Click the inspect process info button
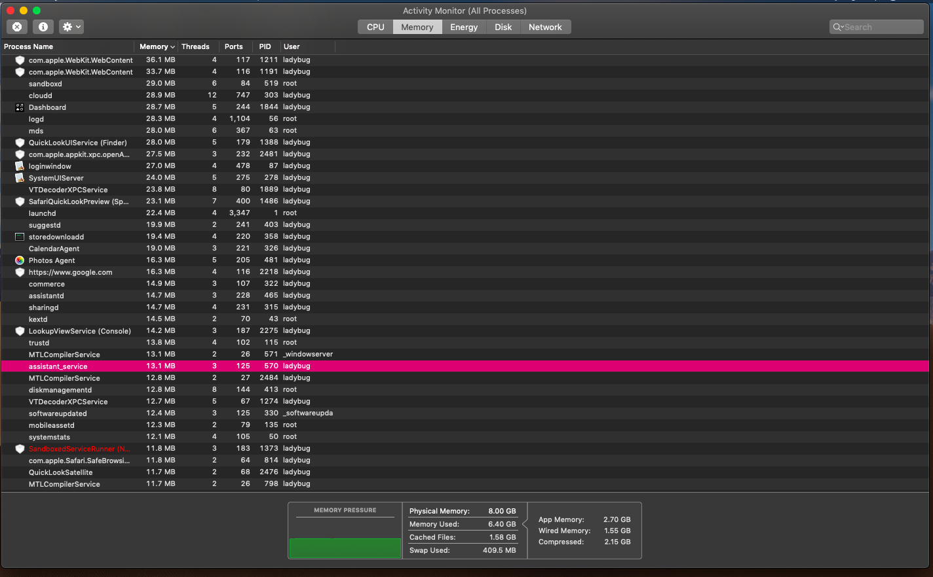 (x=43, y=27)
